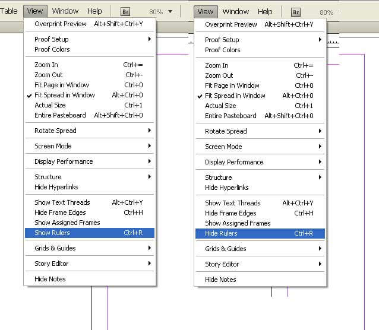Open the Table menu in left menu bar
Image resolution: width=379 pixels, height=330 pixels.
pos(9,11)
